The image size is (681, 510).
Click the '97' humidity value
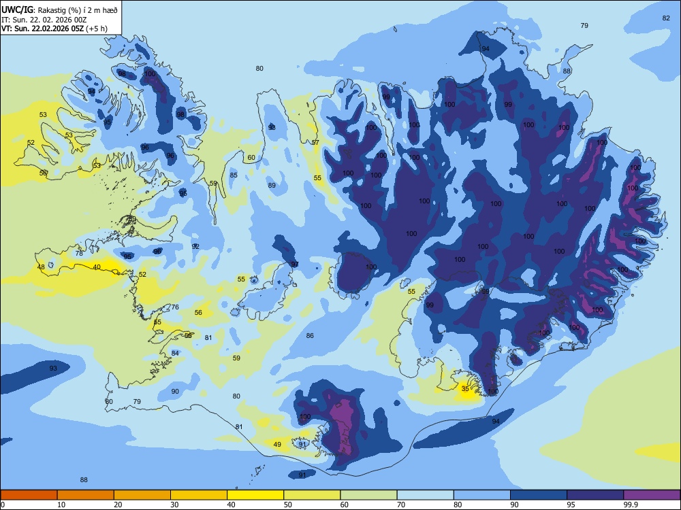[295, 264]
